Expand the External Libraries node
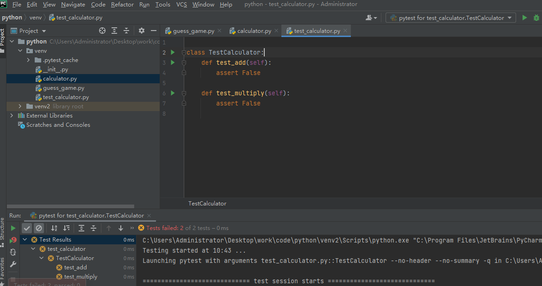542x286 pixels. (12, 115)
